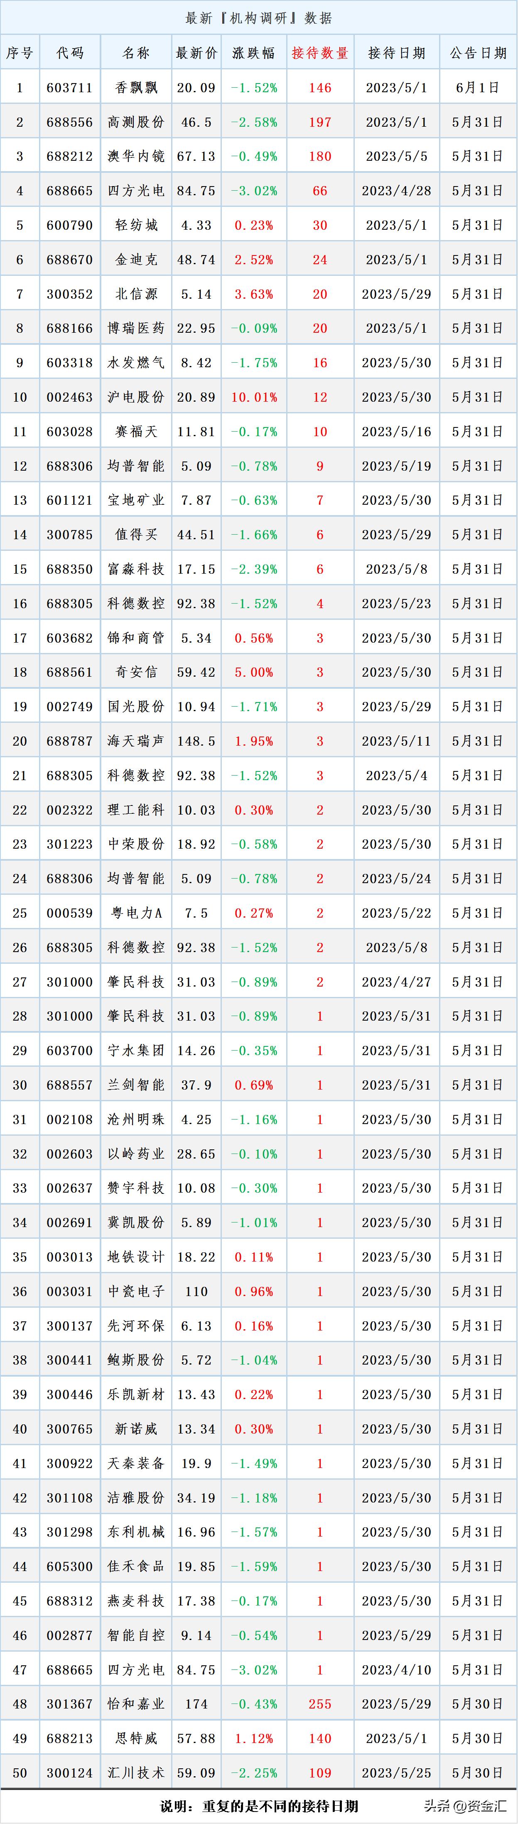Select stock name 理工能科
518x1824 pixels.
coord(136,810)
